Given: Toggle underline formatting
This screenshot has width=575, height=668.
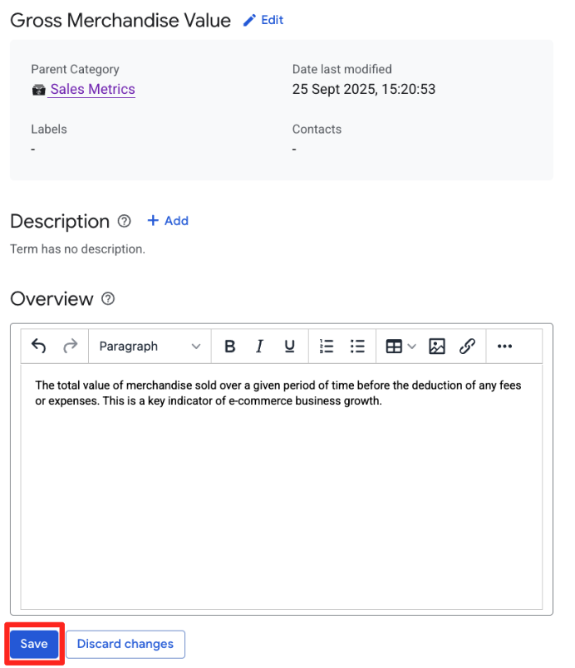Looking at the screenshot, I should pos(289,346).
